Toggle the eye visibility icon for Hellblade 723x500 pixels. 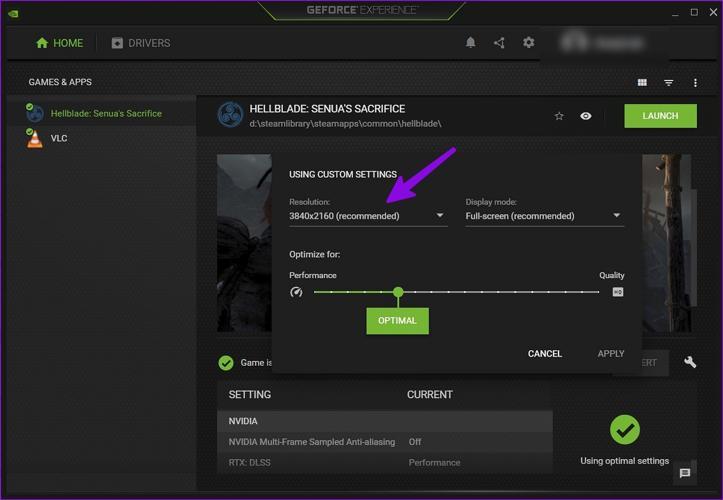[586, 116]
